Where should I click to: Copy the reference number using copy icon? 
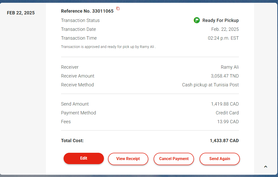click(118, 9)
